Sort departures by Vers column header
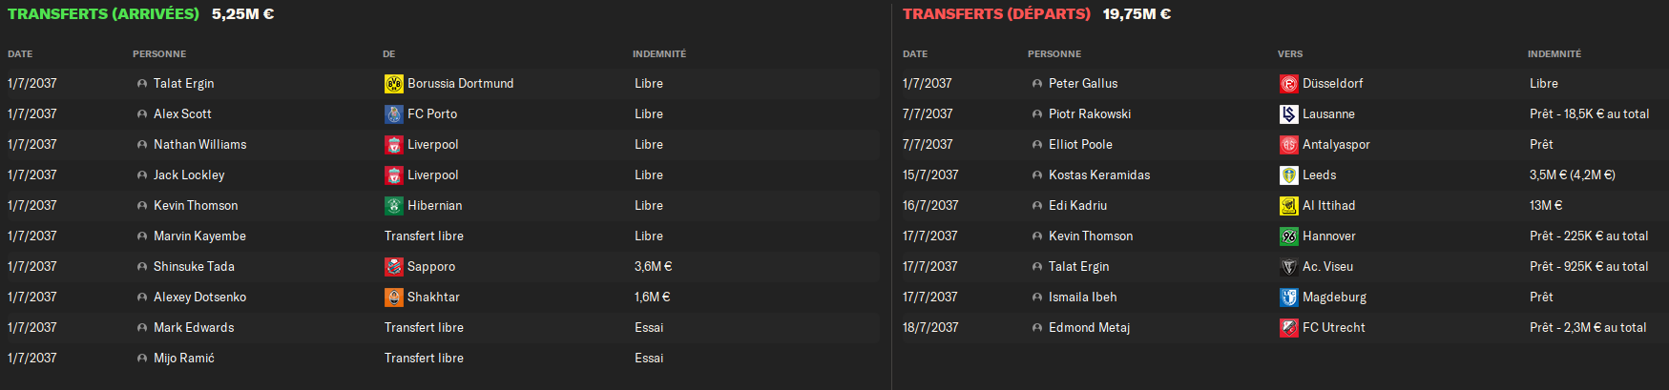Viewport: 1669px width, 390px height. [x=1289, y=54]
